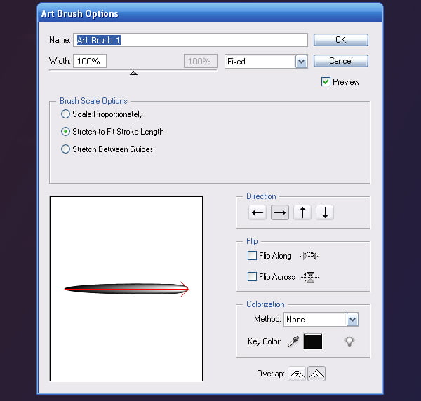Set brush direction to up arrow
This screenshot has width=421, height=401.
point(302,212)
